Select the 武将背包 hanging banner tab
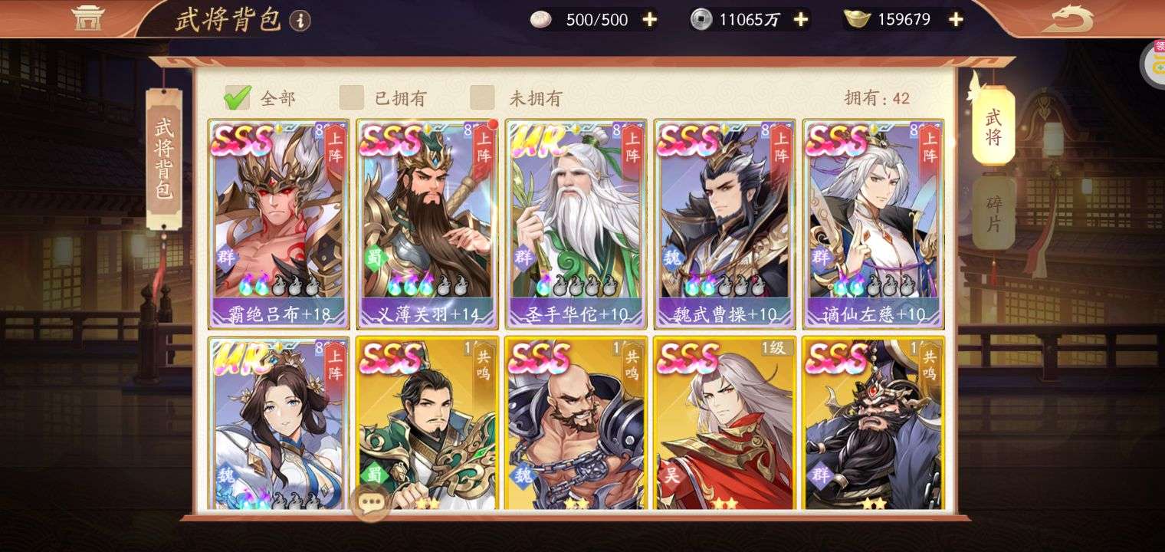Image resolution: width=1165 pixels, height=552 pixels. coord(164,159)
